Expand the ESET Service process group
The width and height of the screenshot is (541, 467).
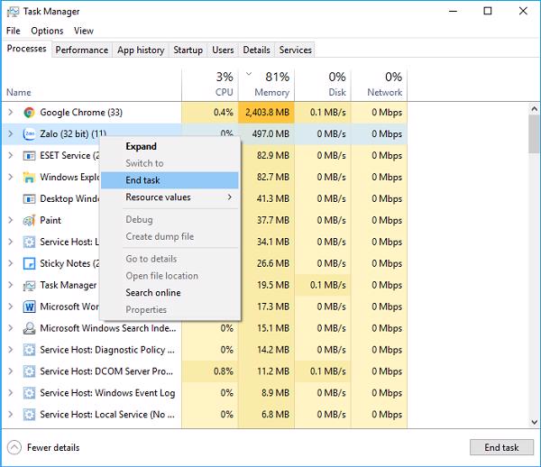10,156
